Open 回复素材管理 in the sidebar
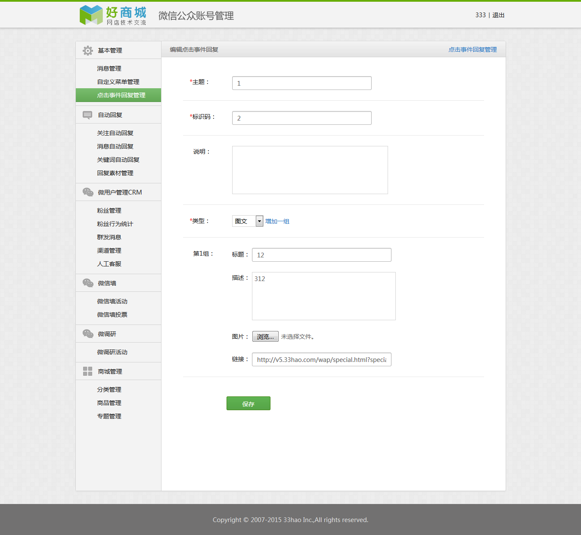This screenshot has height=535, width=581. pyautogui.click(x=115, y=173)
